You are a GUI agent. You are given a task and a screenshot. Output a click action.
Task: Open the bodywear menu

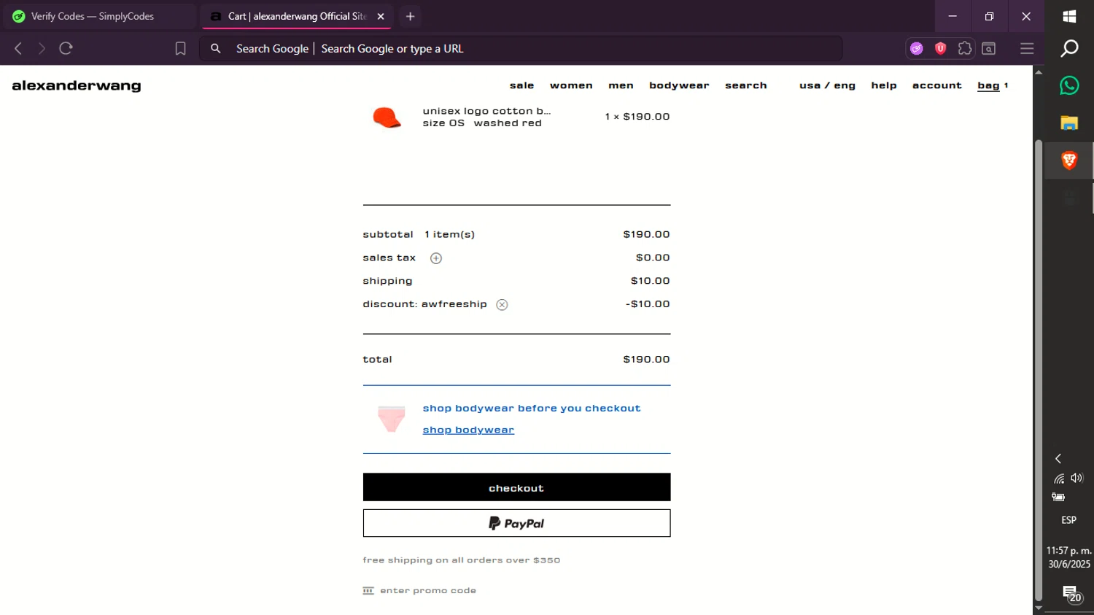coord(679,86)
